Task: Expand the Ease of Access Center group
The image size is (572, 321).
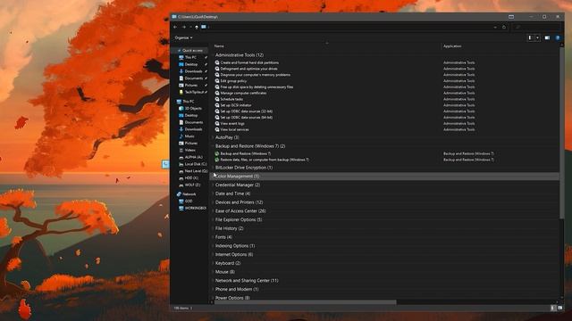Action: (x=240, y=211)
